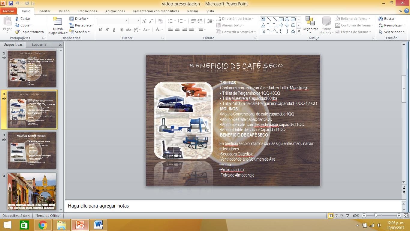Toggle italic formatting K button
The image size is (410, 231).
(x=107, y=30)
